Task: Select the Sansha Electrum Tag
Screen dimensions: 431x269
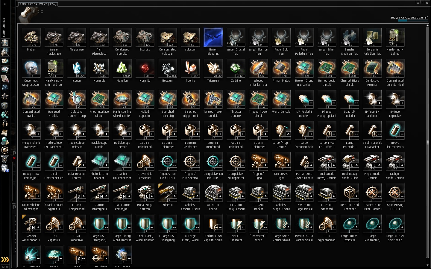Action: point(350,42)
